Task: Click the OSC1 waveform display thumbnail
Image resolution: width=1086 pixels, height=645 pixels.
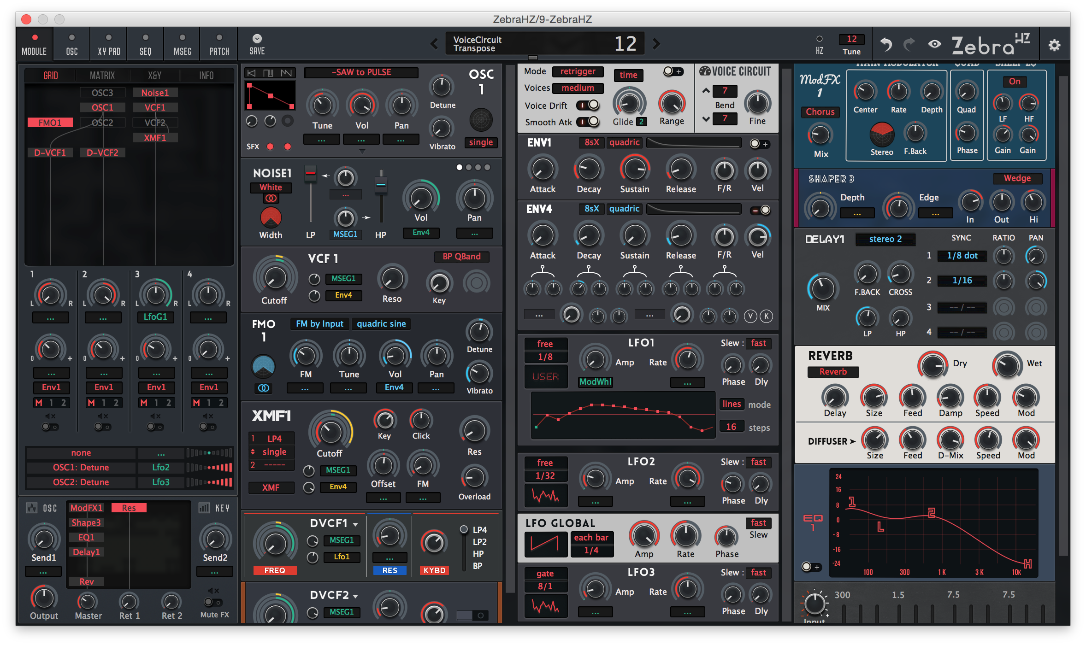Action: click(x=271, y=96)
